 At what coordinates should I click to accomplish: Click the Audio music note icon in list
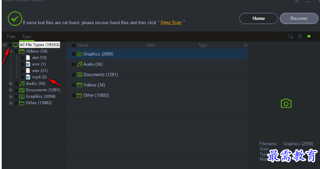click(x=79, y=64)
